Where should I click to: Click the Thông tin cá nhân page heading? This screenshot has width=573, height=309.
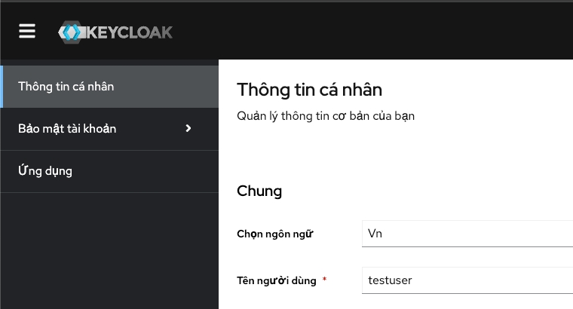point(310,90)
